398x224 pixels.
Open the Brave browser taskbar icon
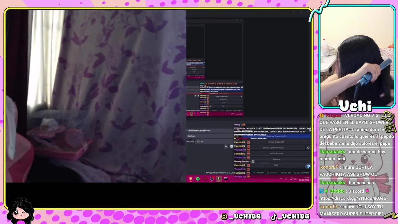pyautogui.click(x=191, y=179)
